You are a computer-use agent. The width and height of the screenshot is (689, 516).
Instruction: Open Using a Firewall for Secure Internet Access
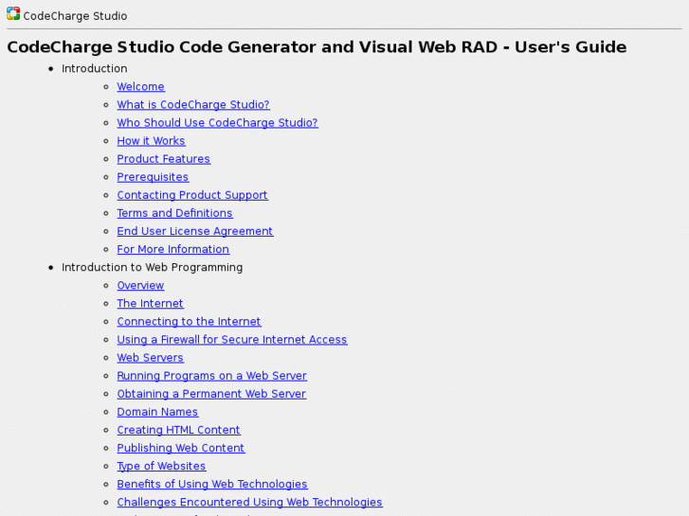[x=232, y=340]
